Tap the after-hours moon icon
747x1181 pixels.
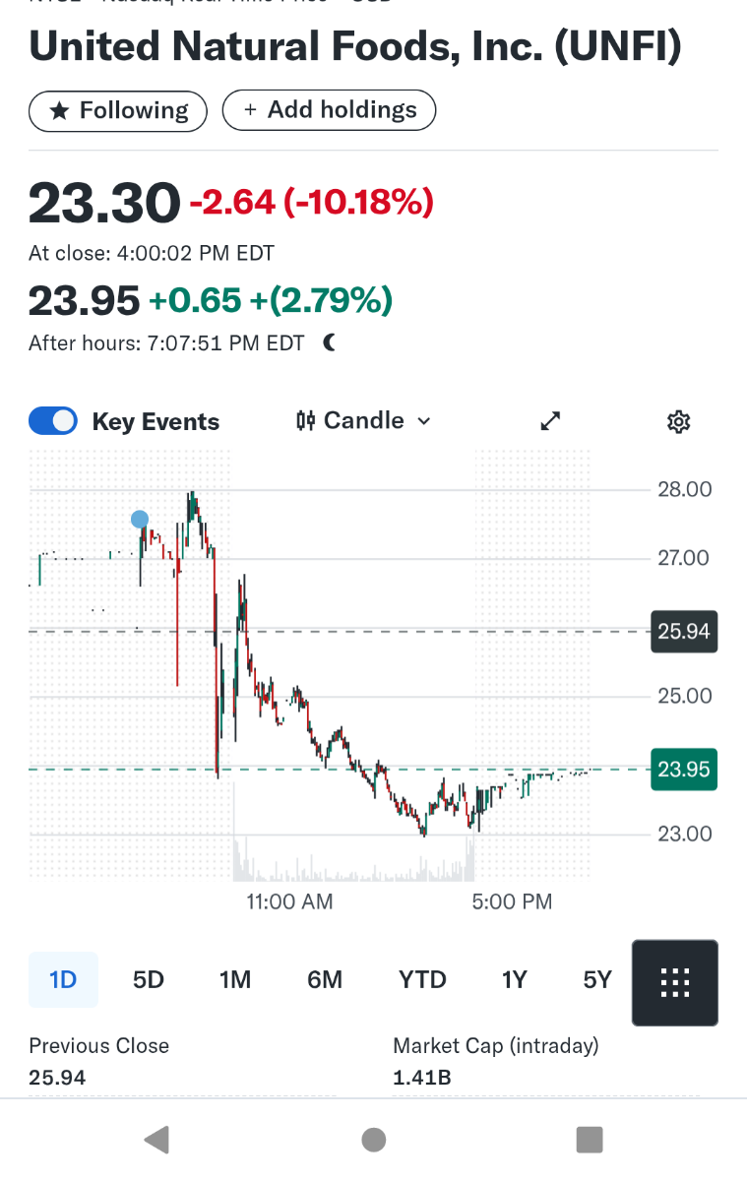coord(330,342)
